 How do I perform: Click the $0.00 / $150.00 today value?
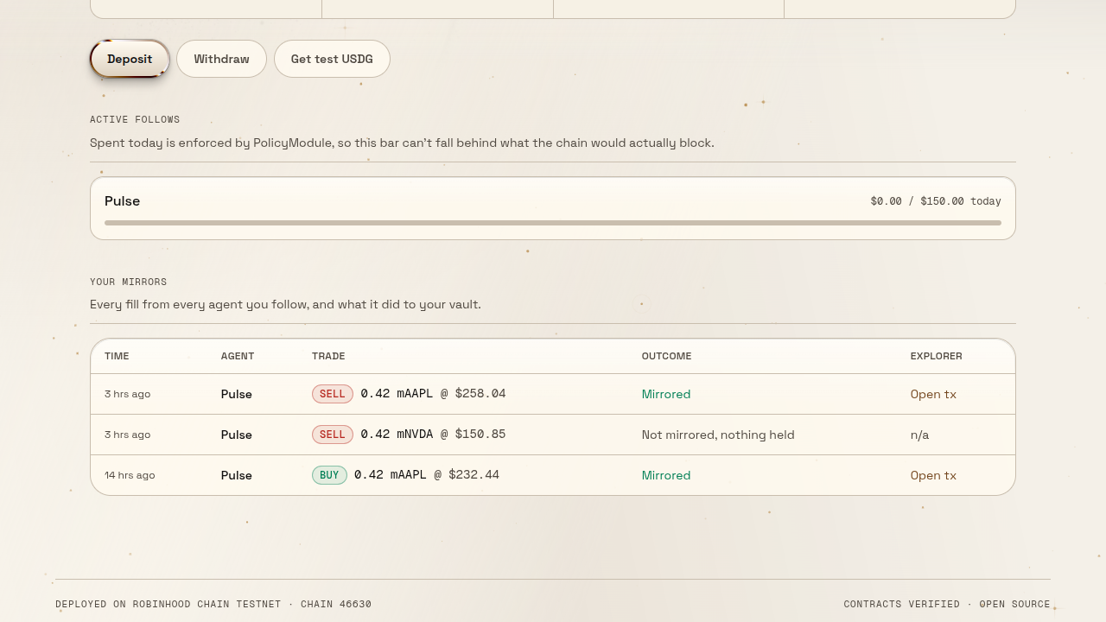[x=936, y=201]
